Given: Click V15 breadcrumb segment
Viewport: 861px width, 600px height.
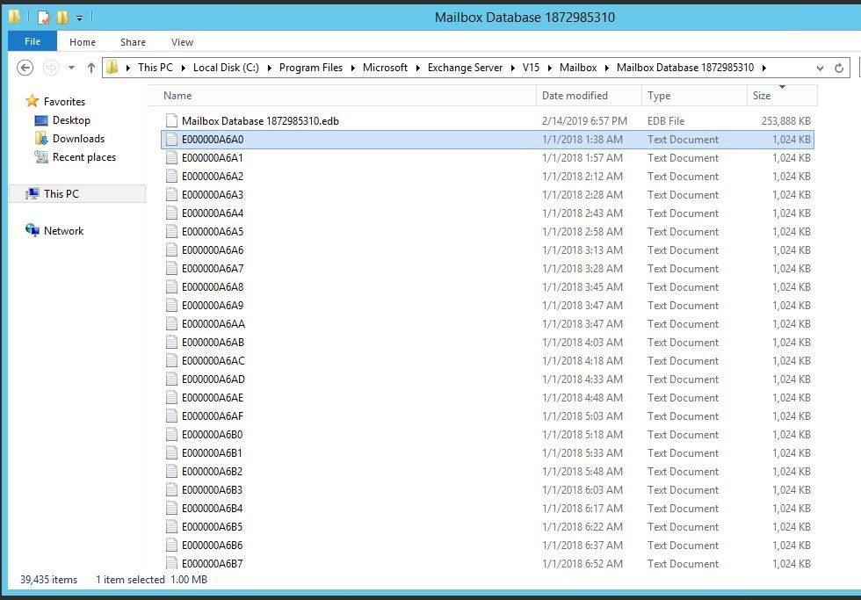Looking at the screenshot, I should 531,68.
